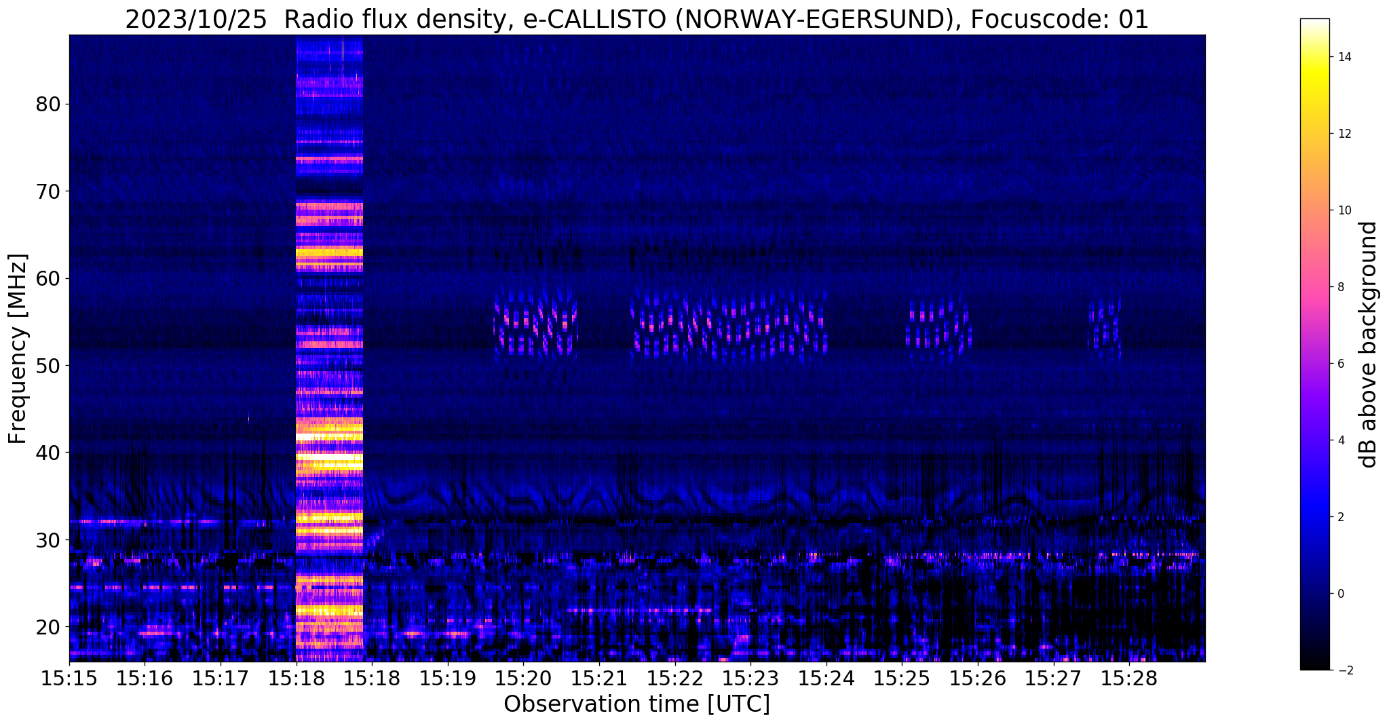The image size is (1389, 724).
Task: Click the x-axis tick label 15:16
Action: pos(145,679)
